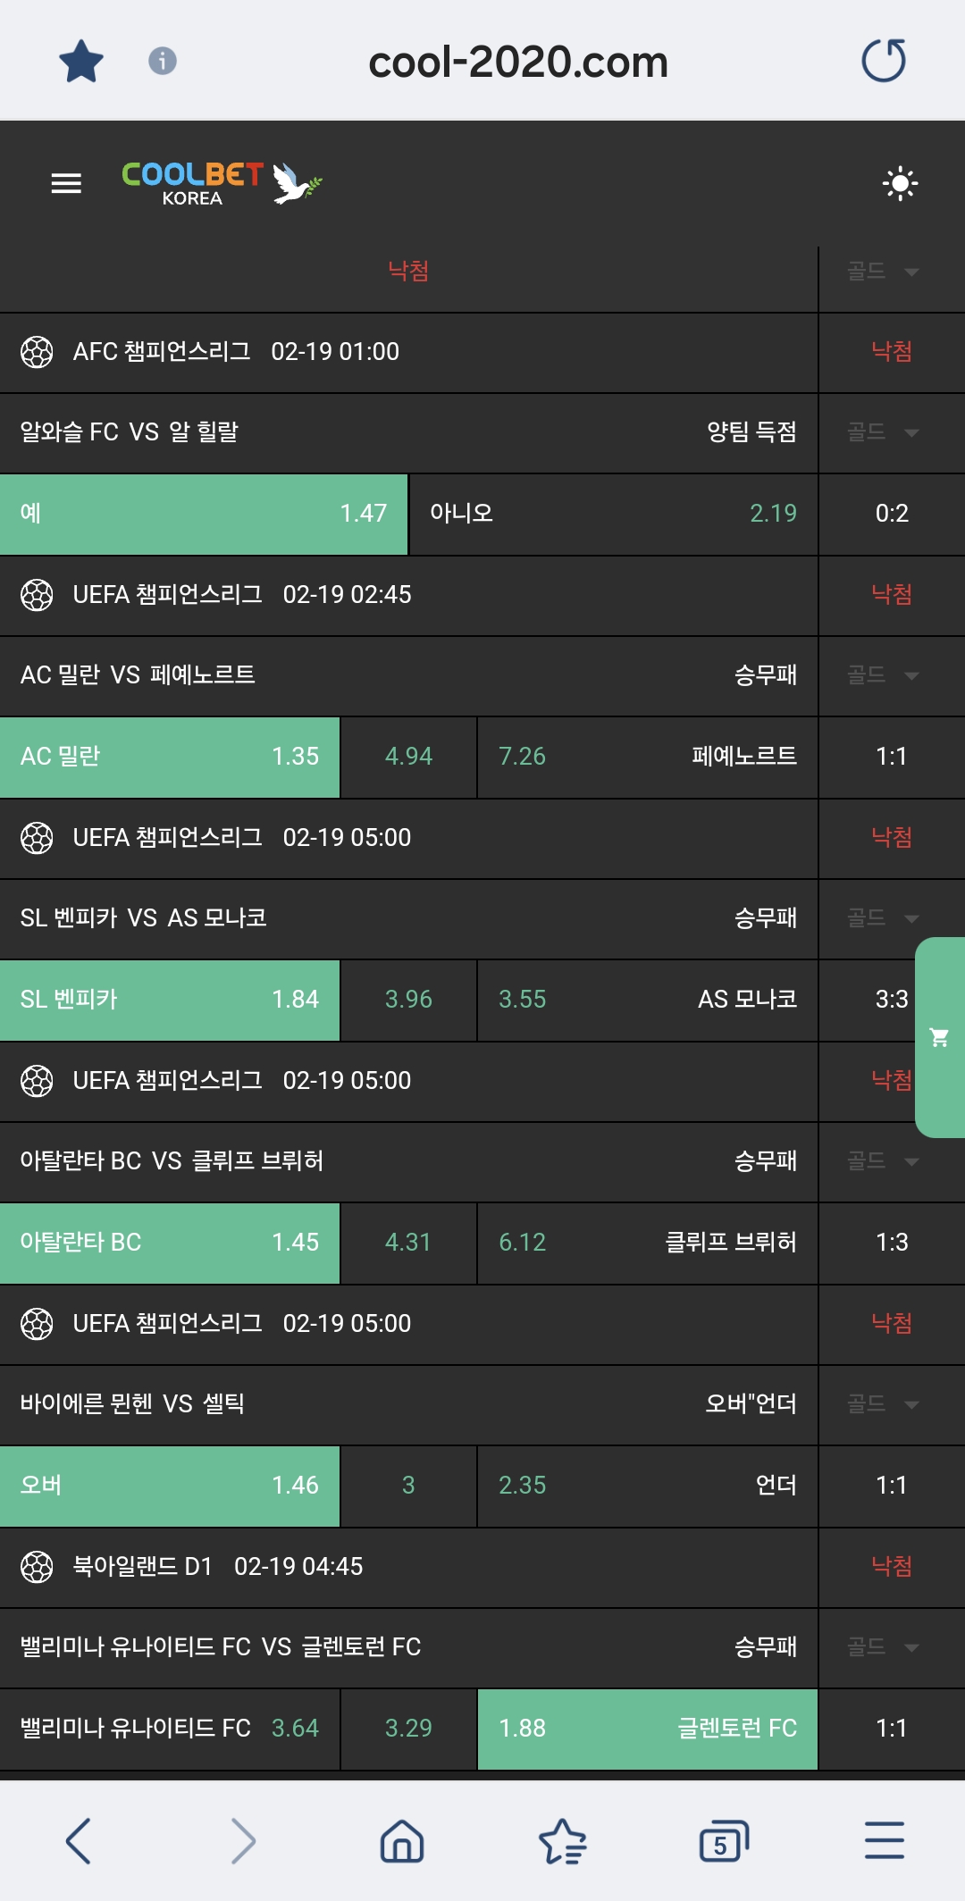Viewport: 965px width, 1901px height.
Task: Expand the 골드 dropdown for 바이에른 뮌헨 VS 셀틱
Action: 883,1403
